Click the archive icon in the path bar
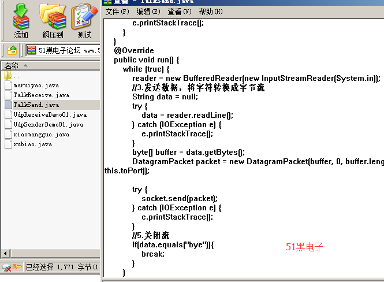Viewport: 384px width, 282px height. [32, 50]
